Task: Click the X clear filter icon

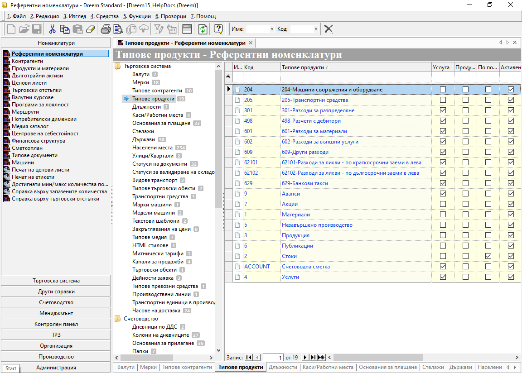Action: 329,29
